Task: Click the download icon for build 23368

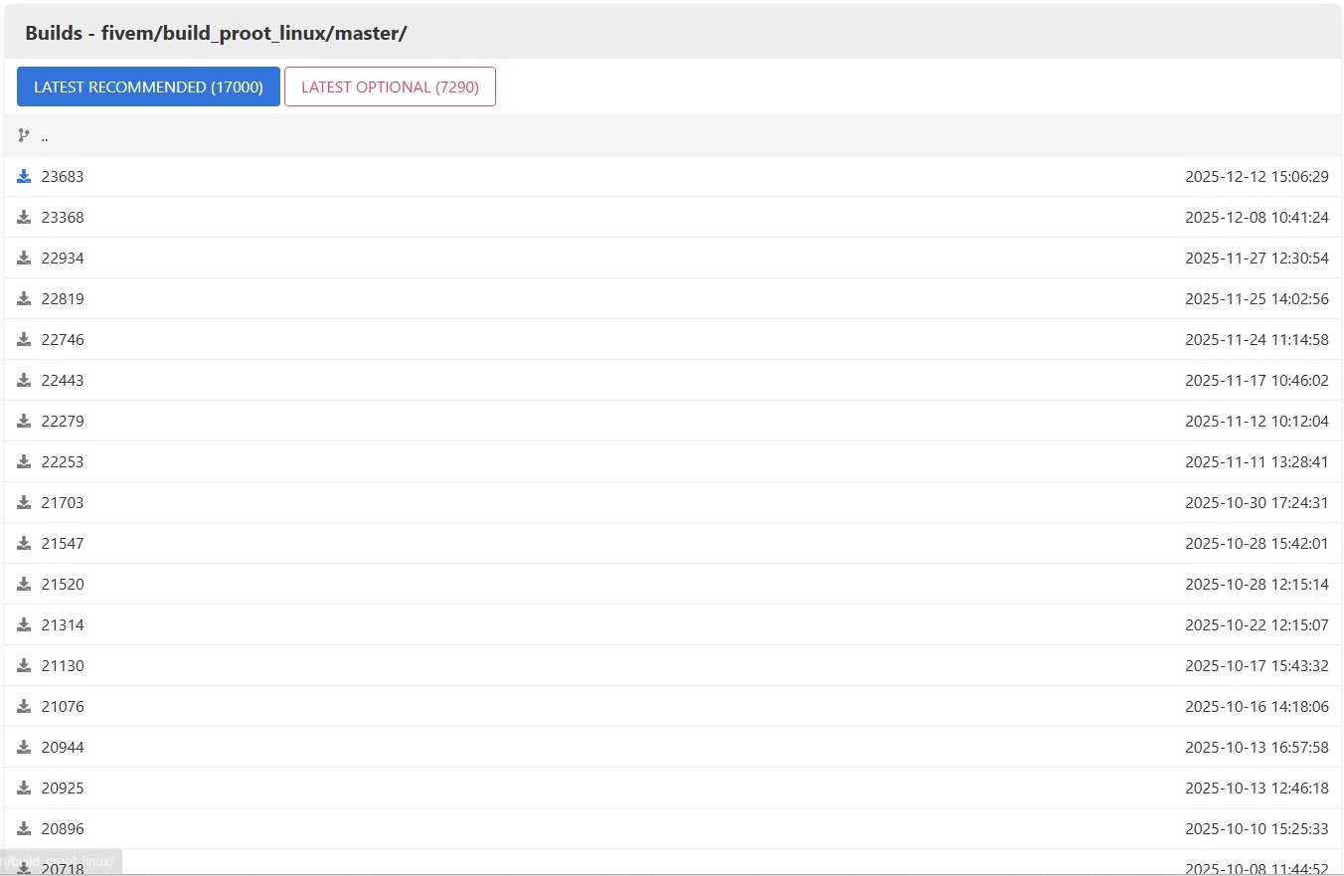Action: 24,217
